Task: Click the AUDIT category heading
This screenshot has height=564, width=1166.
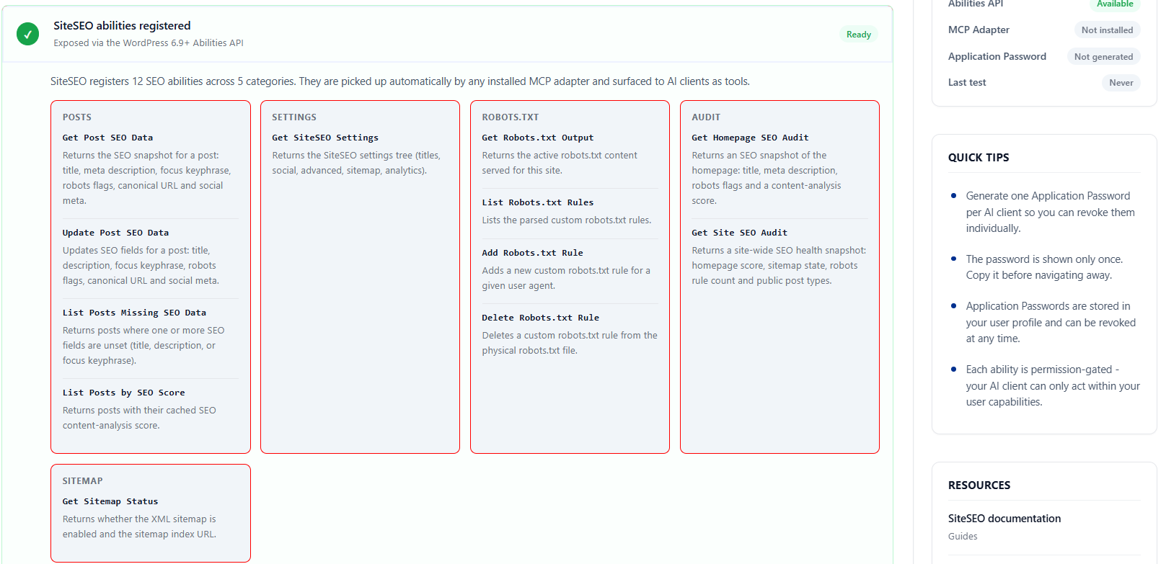Action: 706,117
